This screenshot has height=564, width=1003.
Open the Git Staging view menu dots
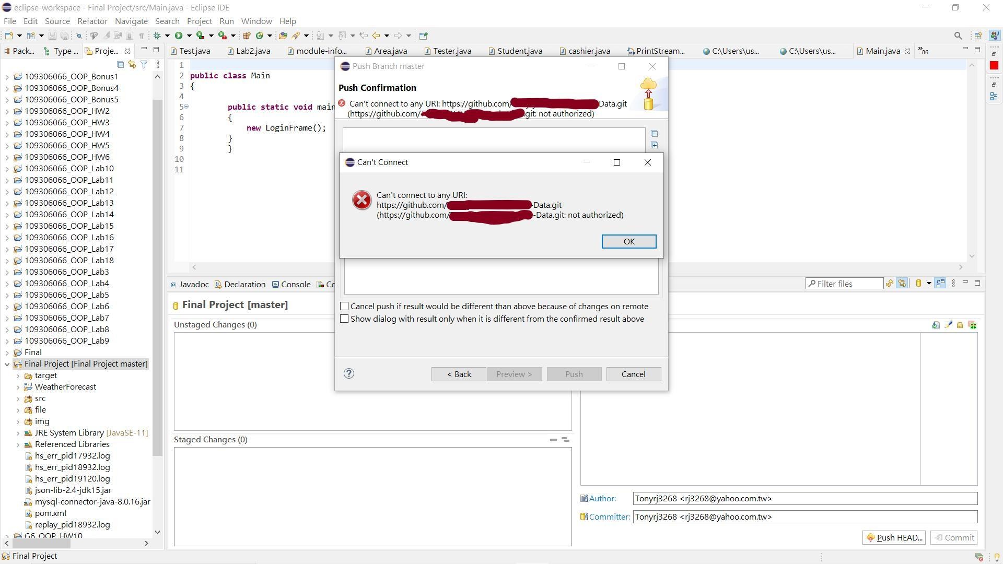tap(953, 284)
